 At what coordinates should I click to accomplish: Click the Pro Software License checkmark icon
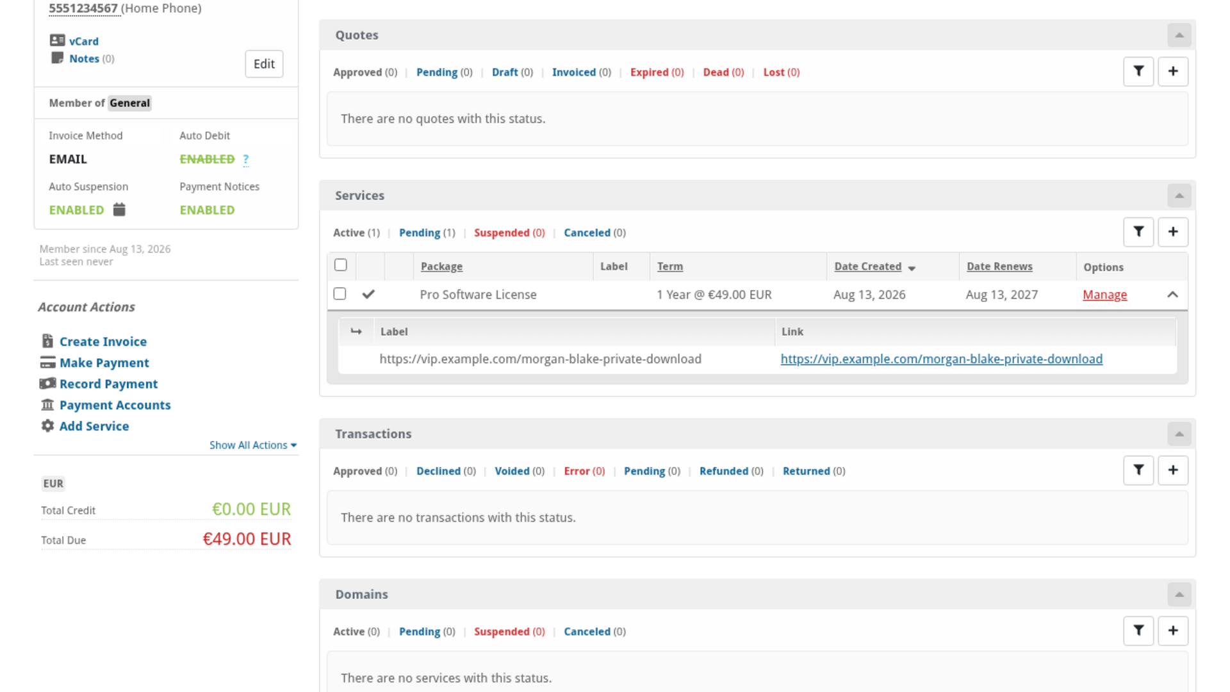(x=368, y=294)
